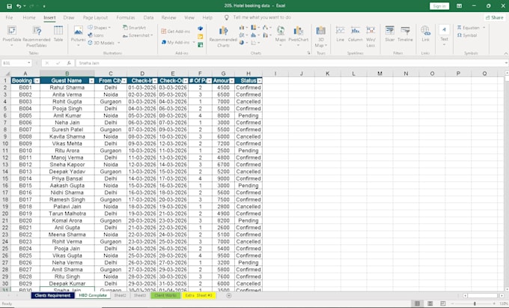This screenshot has height=308, width=509.
Task: Insert a Column sparkline
Action: (355, 34)
